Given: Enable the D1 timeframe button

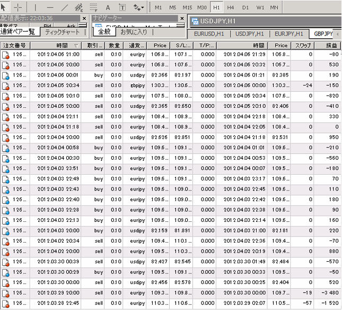Looking at the screenshot, I should (x=245, y=7).
